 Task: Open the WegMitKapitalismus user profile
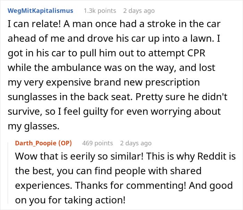tap(40, 10)
